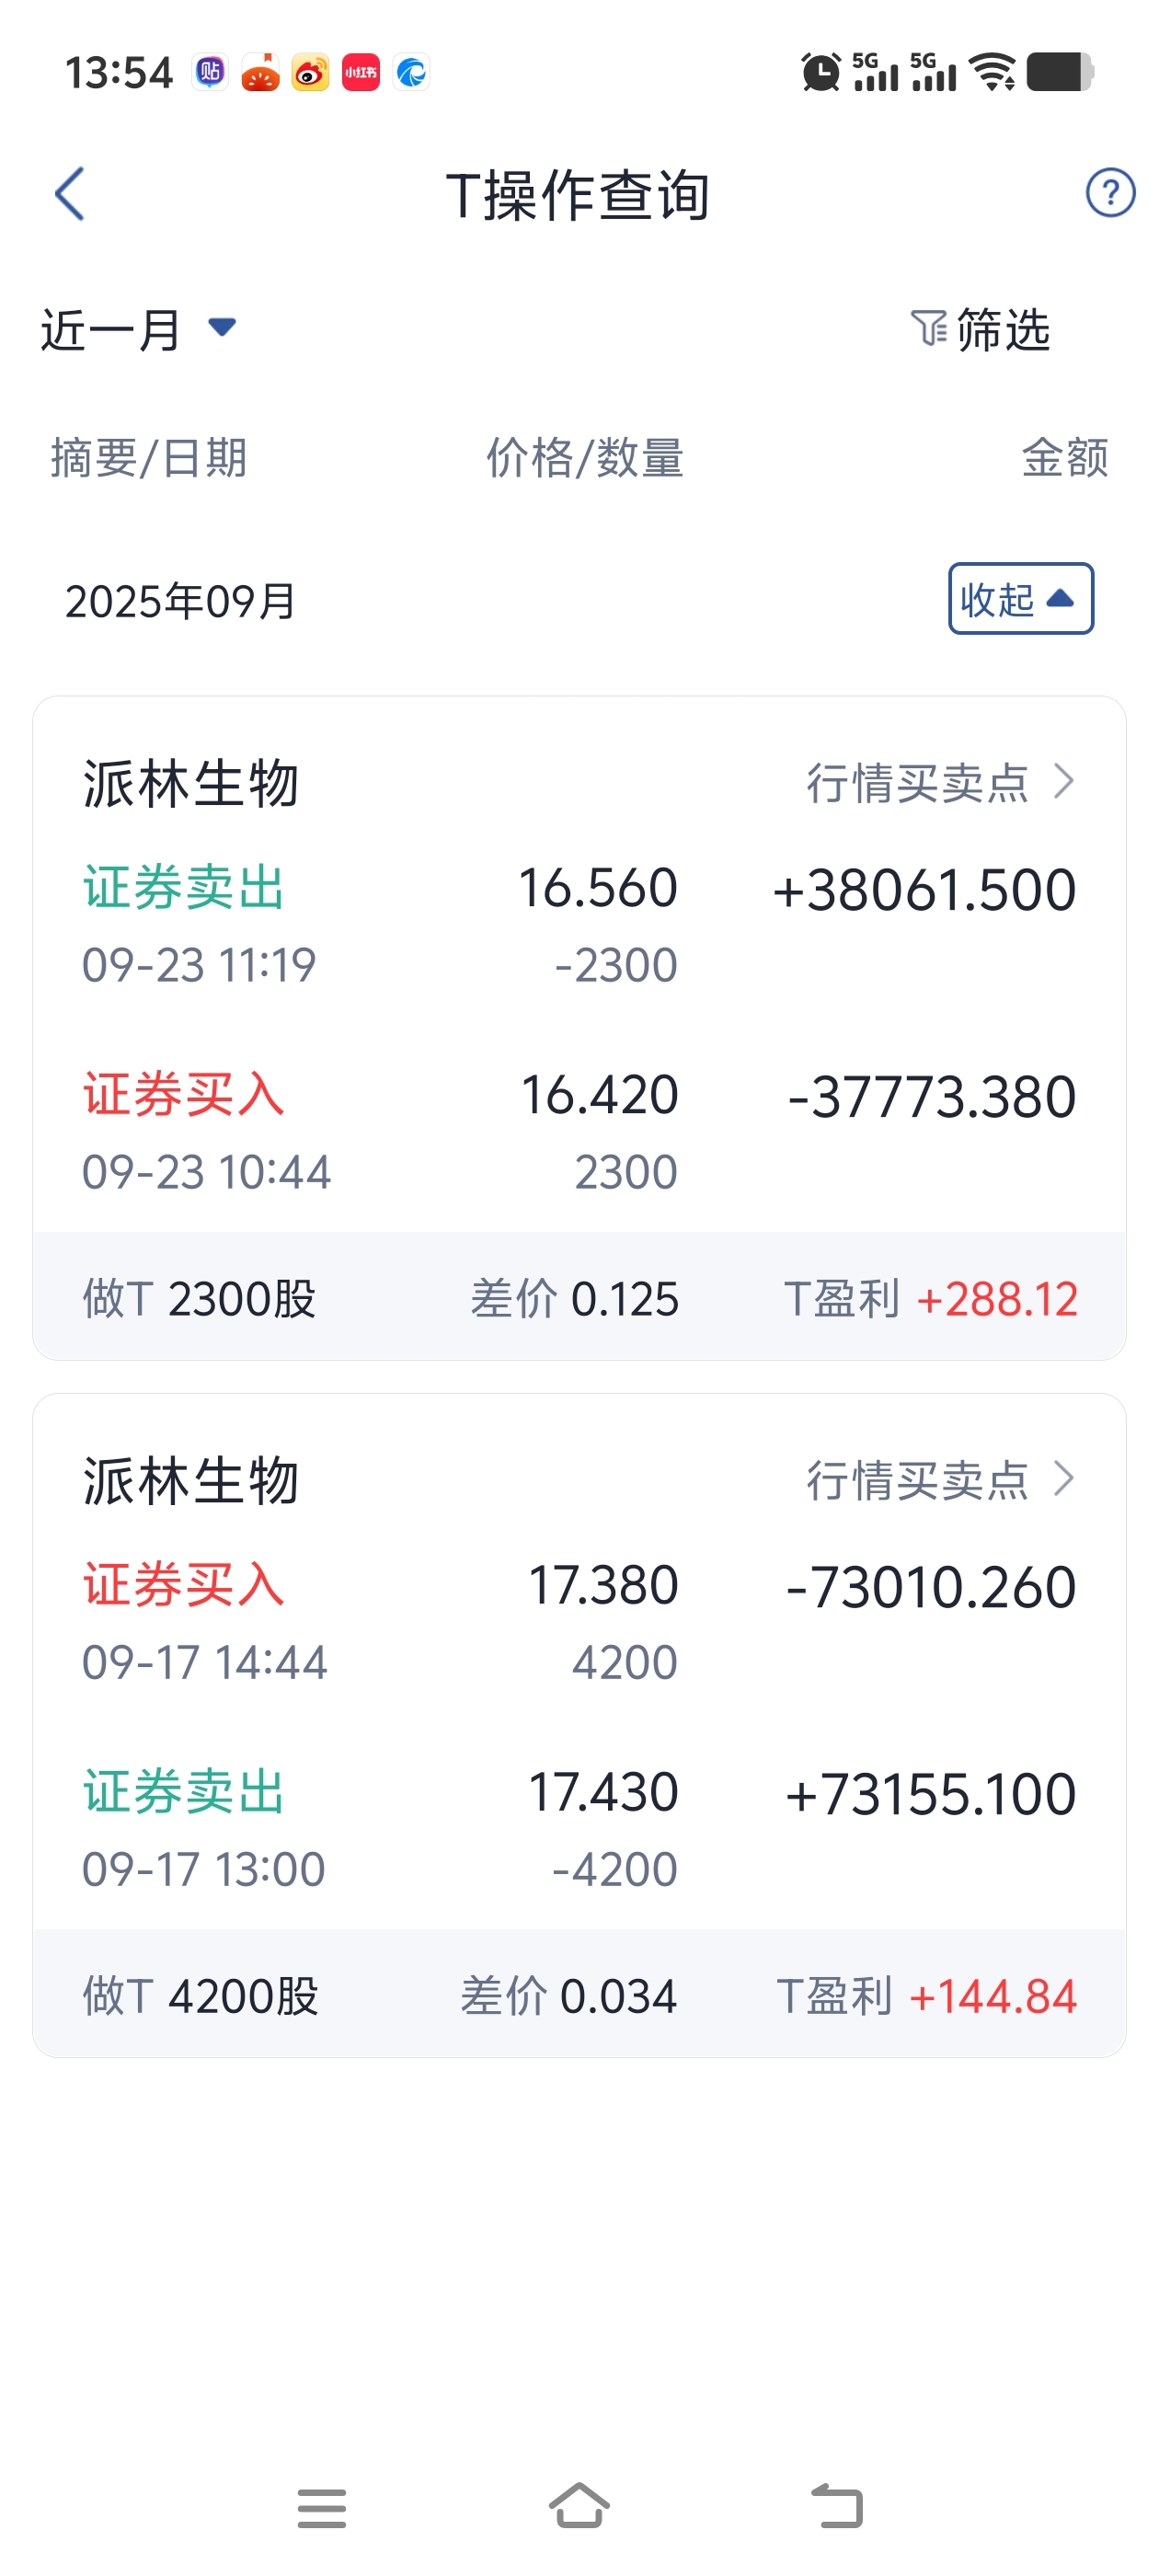Collapse the 2025年09月 section with 收起
1159x2576 pixels.
(x=1020, y=599)
